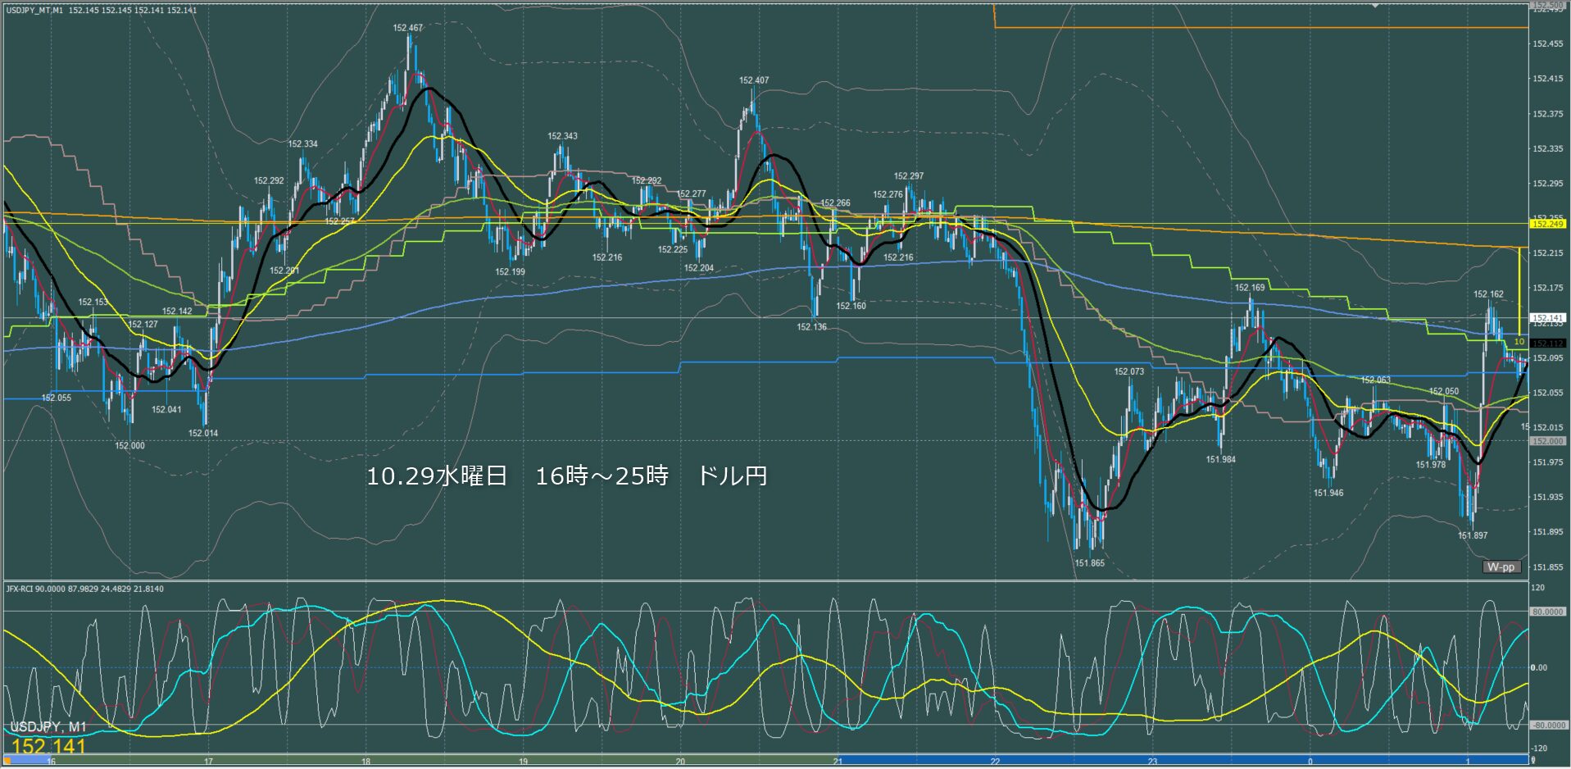The width and height of the screenshot is (1571, 769).
Task: Select hour 17 on the time axis
Action: (x=208, y=762)
